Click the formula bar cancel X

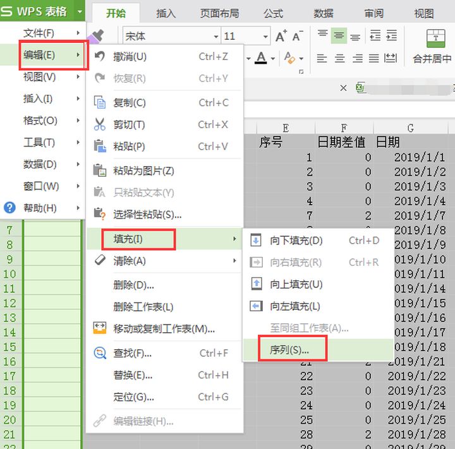click(343, 88)
